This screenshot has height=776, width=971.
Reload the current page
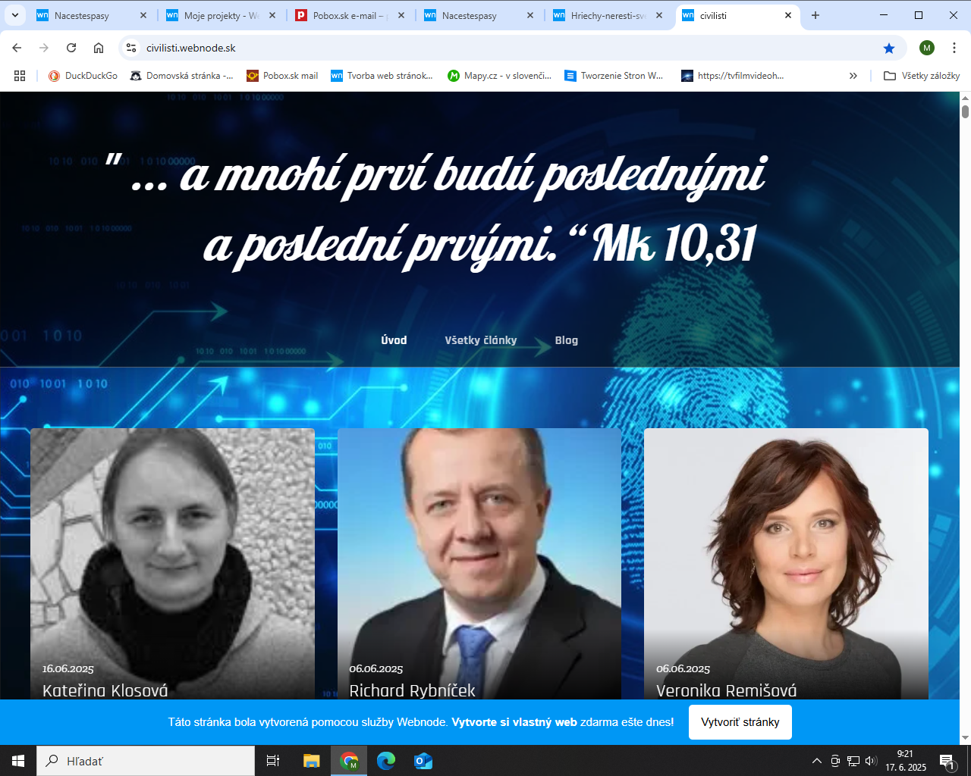pos(71,48)
